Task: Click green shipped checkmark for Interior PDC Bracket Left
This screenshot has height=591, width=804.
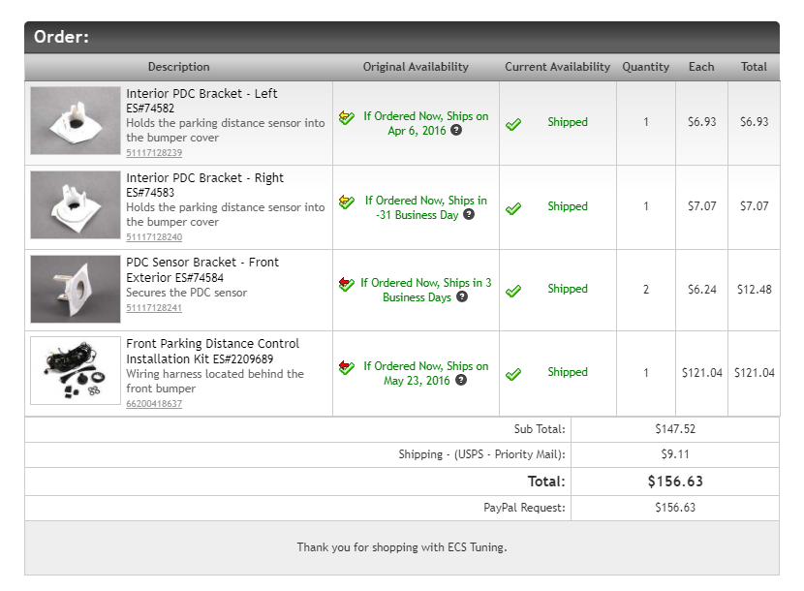Action: pyautogui.click(x=513, y=124)
